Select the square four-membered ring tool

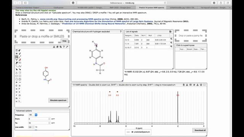point(20,73)
